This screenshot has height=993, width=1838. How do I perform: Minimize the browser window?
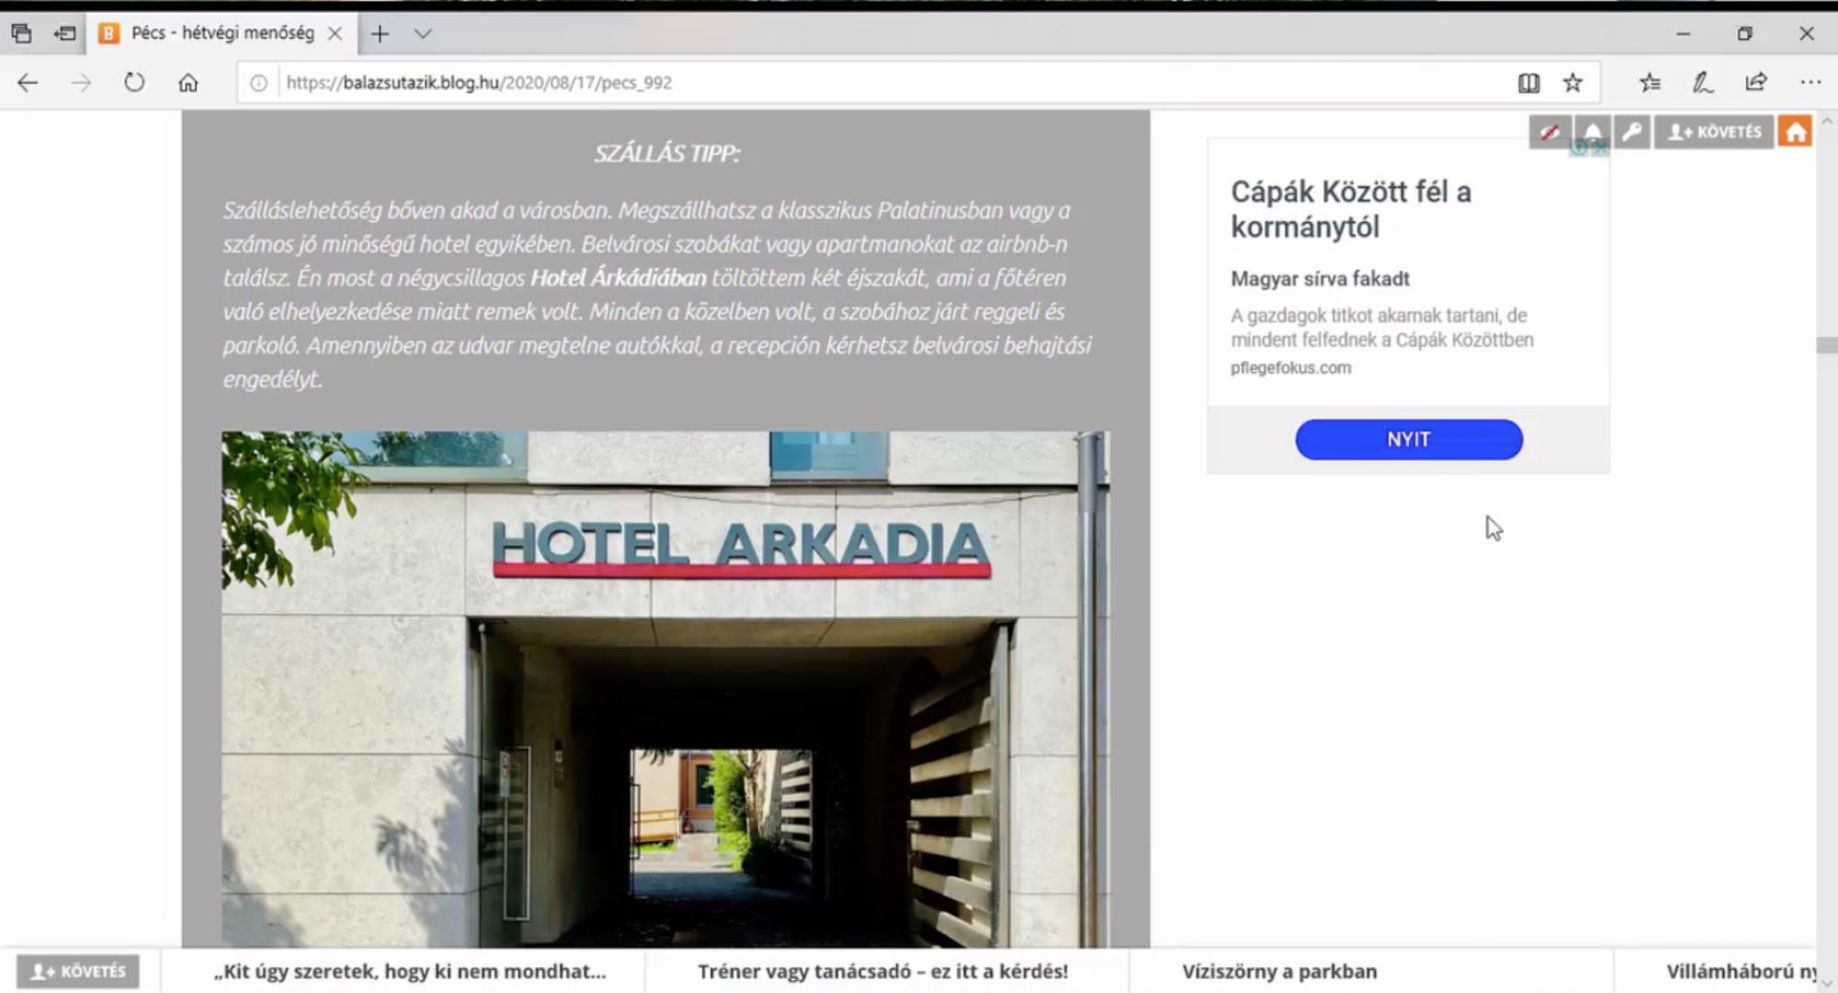coord(1683,34)
